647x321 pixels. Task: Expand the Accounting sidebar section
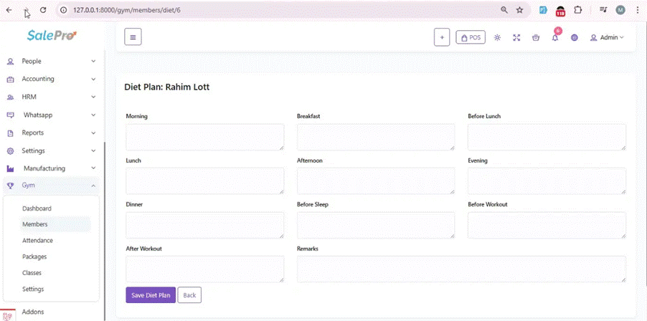(x=50, y=79)
